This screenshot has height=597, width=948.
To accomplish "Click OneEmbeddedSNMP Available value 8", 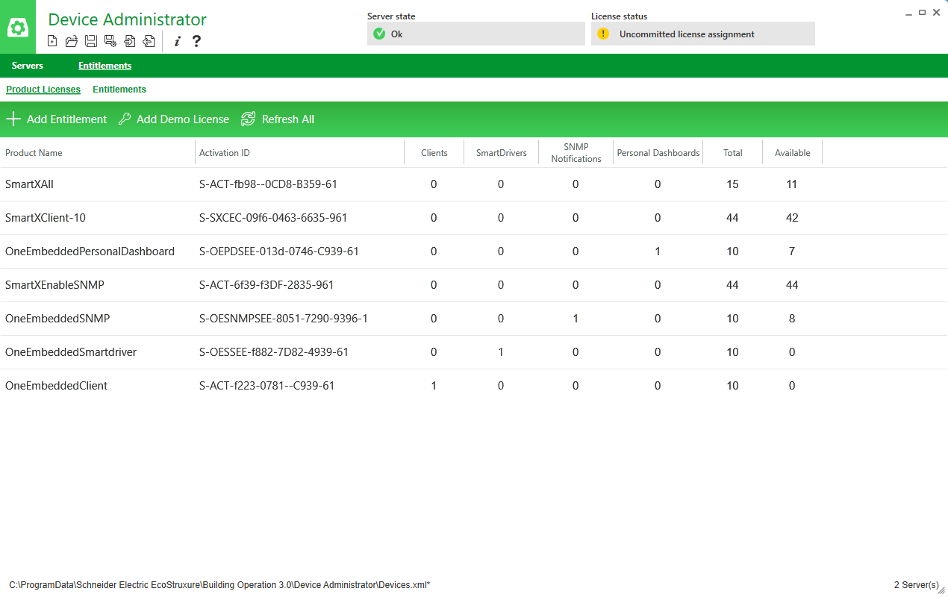I will 792,319.
